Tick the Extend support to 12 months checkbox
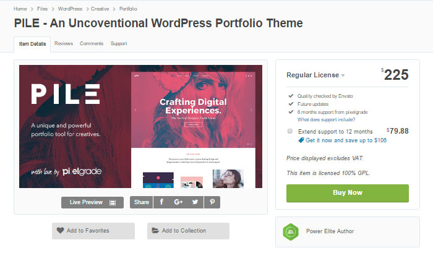Viewport: 433px width, 253px height. pyautogui.click(x=289, y=131)
